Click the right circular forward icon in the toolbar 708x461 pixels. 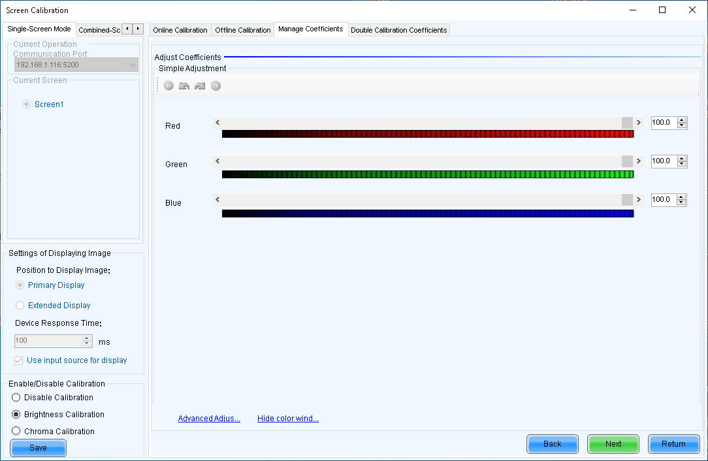point(216,86)
